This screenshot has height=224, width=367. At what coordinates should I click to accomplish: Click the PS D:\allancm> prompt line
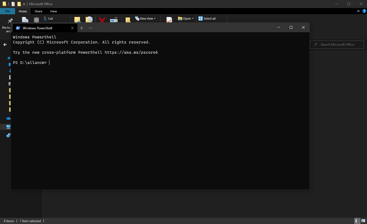pyautogui.click(x=30, y=63)
